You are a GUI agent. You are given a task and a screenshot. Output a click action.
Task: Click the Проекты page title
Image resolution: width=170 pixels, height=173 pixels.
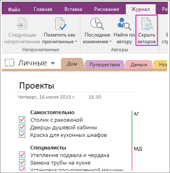pyautogui.click(x=37, y=86)
